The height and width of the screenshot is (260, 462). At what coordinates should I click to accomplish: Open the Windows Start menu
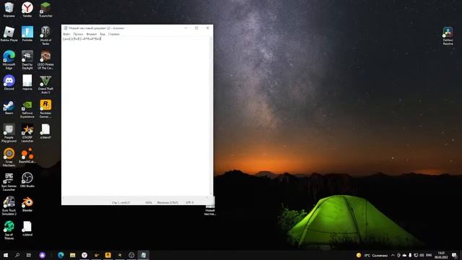[6, 255]
